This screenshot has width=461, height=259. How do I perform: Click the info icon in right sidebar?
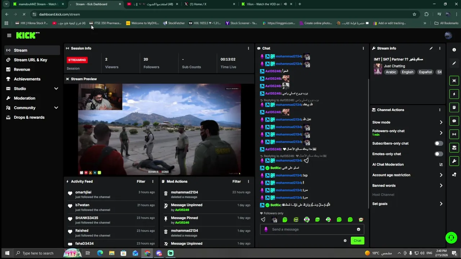[454, 50]
